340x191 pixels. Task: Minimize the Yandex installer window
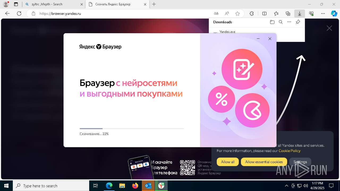[x=258, y=39]
